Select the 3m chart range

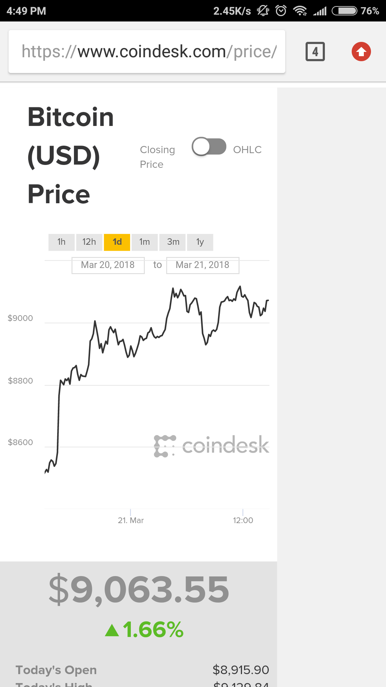pyautogui.click(x=173, y=242)
